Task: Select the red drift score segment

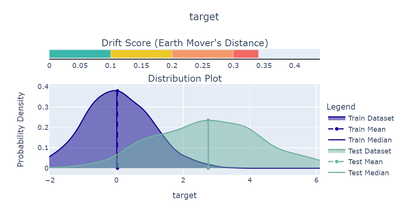Action: click(x=246, y=54)
